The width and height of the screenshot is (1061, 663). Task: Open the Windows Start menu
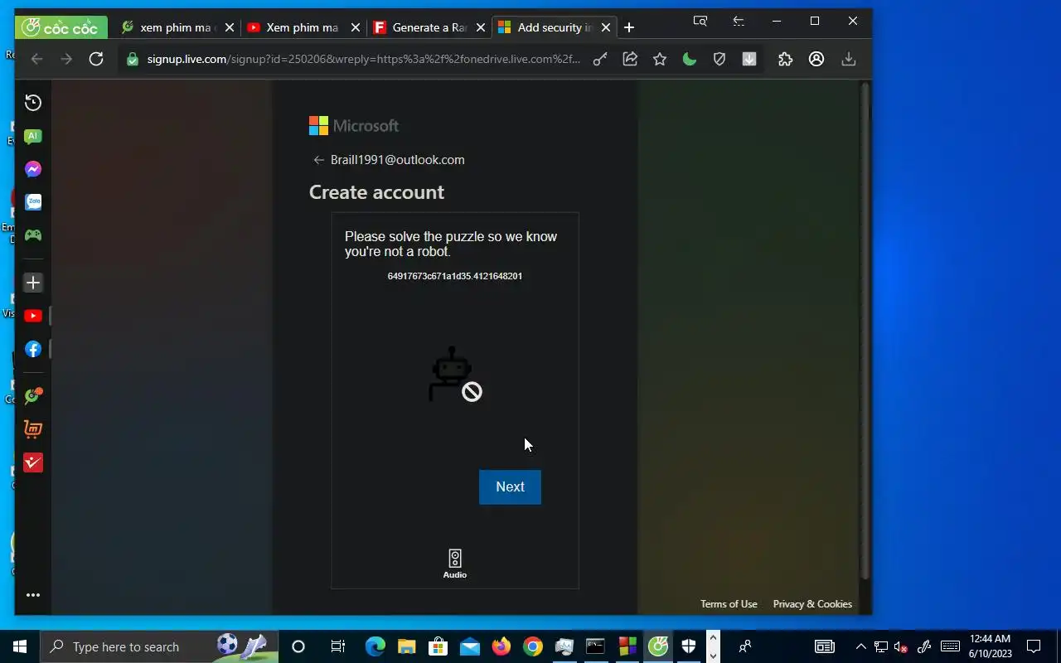(x=20, y=646)
